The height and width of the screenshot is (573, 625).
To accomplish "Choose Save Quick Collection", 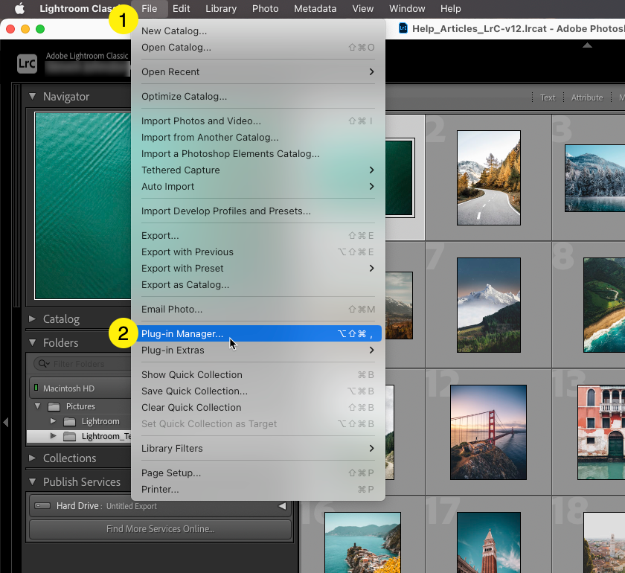I will pyautogui.click(x=258, y=391).
